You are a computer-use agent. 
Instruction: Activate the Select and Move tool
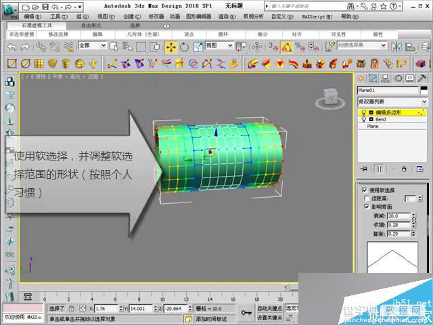171,47
